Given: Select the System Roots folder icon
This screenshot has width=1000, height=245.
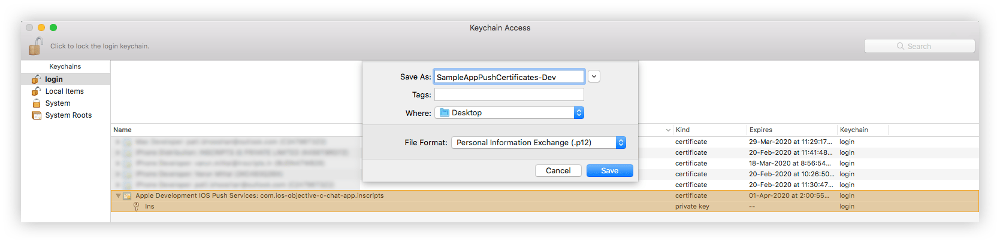Looking at the screenshot, I should click(37, 115).
